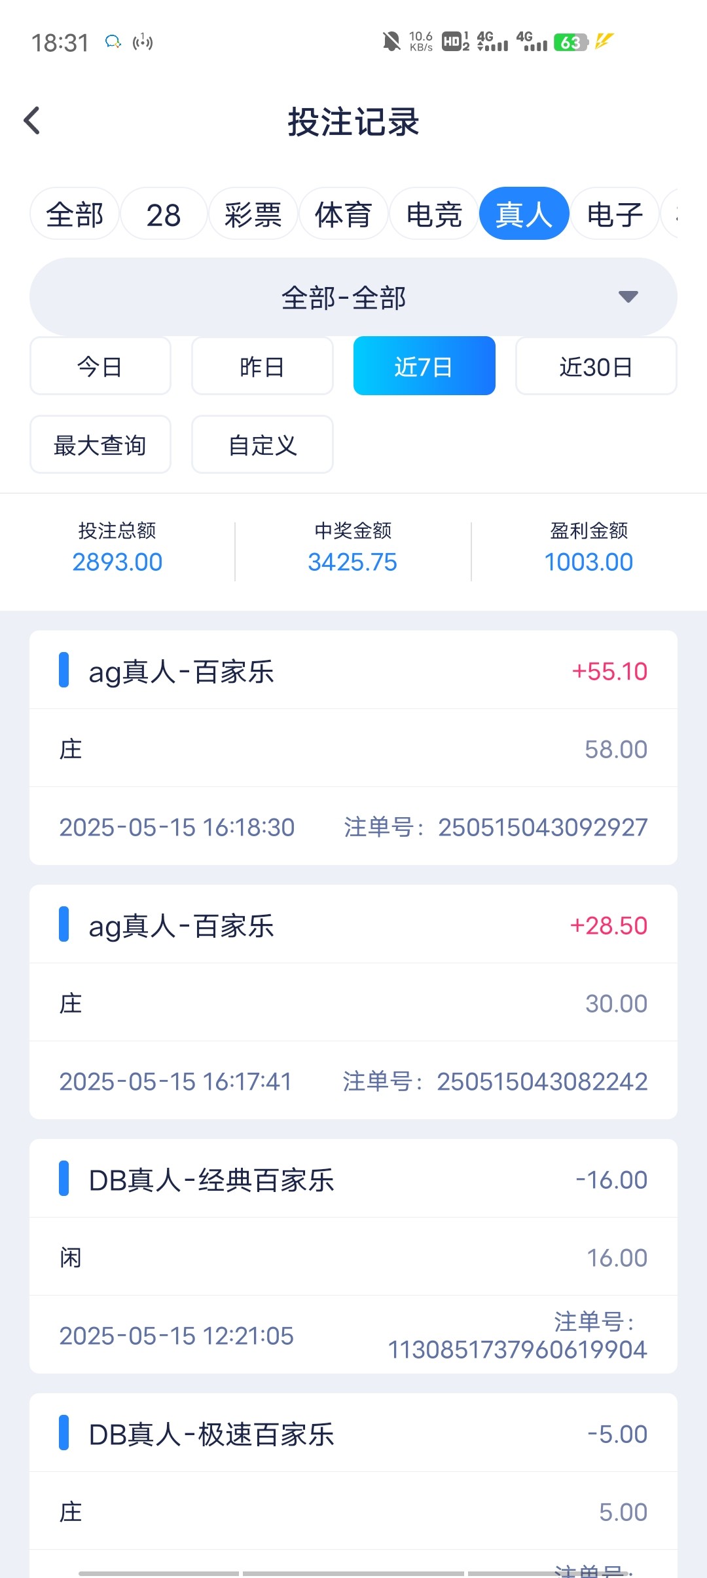The image size is (707, 1578).
Task: Select the 今日 date filter
Action: (100, 366)
